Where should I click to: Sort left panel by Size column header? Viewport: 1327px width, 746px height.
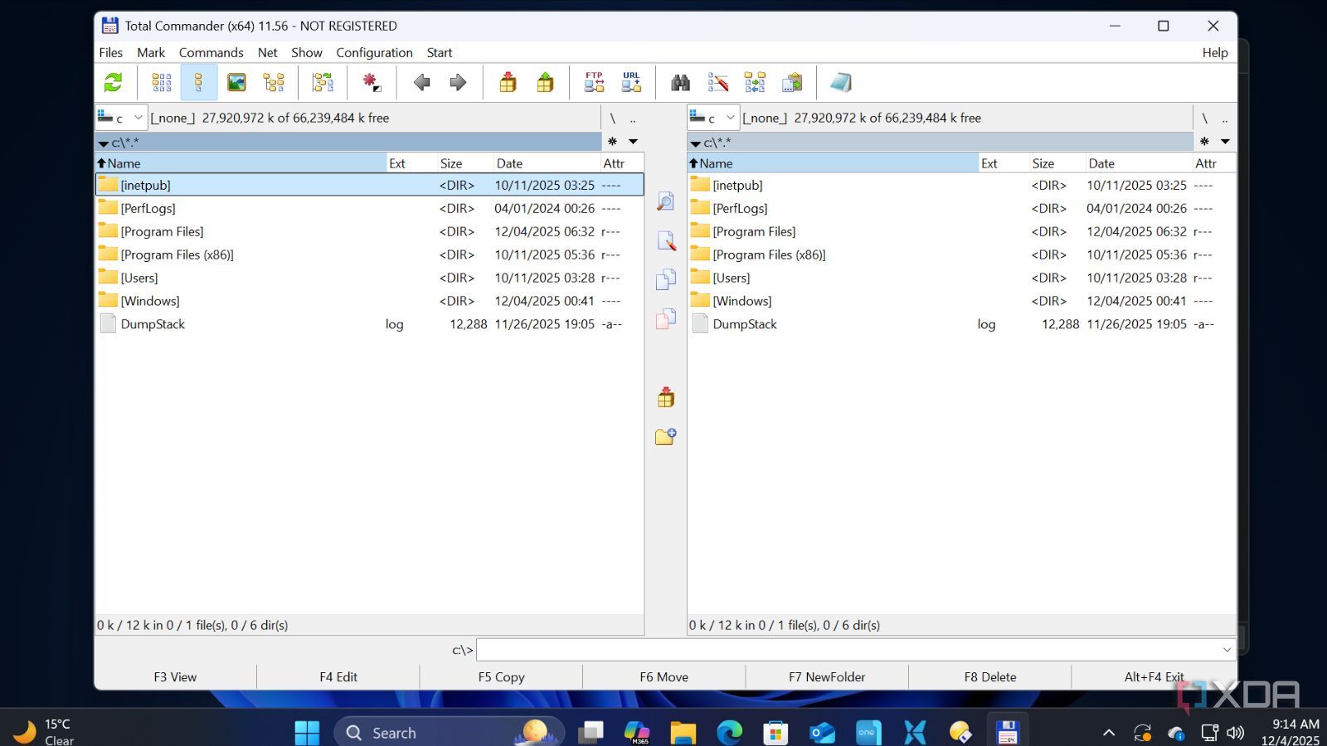pos(465,163)
